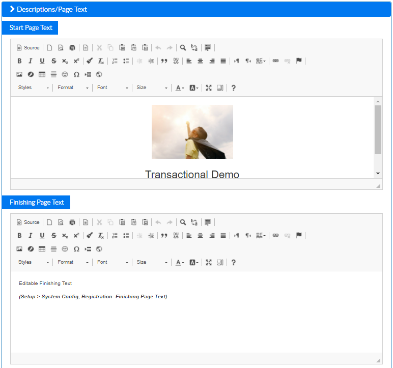Toggle Italic in Start Page editor
This screenshot has width=393, height=368.
[x=31, y=61]
